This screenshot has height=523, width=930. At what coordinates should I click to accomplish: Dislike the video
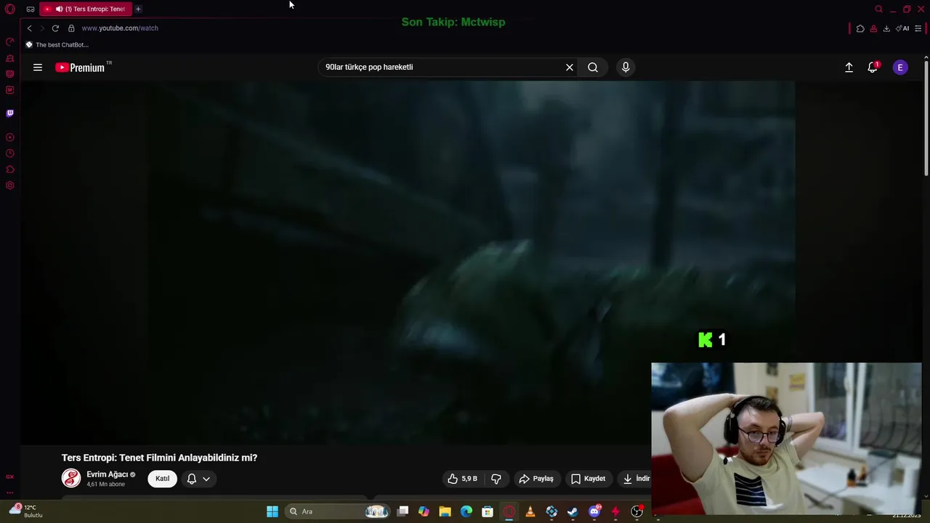(x=496, y=479)
